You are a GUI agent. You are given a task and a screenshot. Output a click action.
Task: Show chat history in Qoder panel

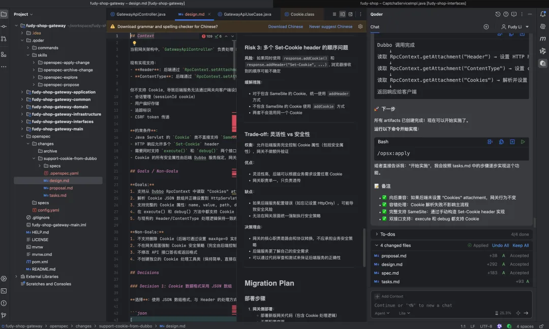click(x=498, y=14)
